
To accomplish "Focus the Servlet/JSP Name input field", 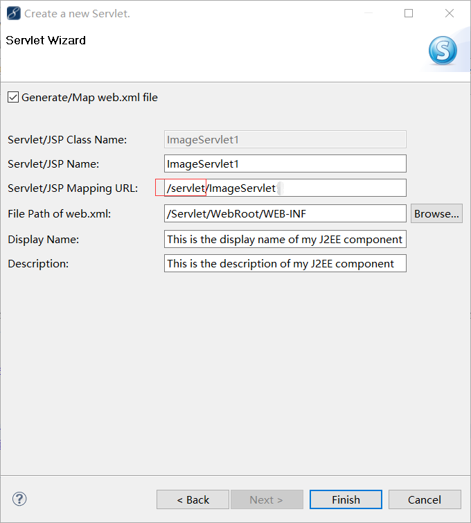I will [285, 163].
